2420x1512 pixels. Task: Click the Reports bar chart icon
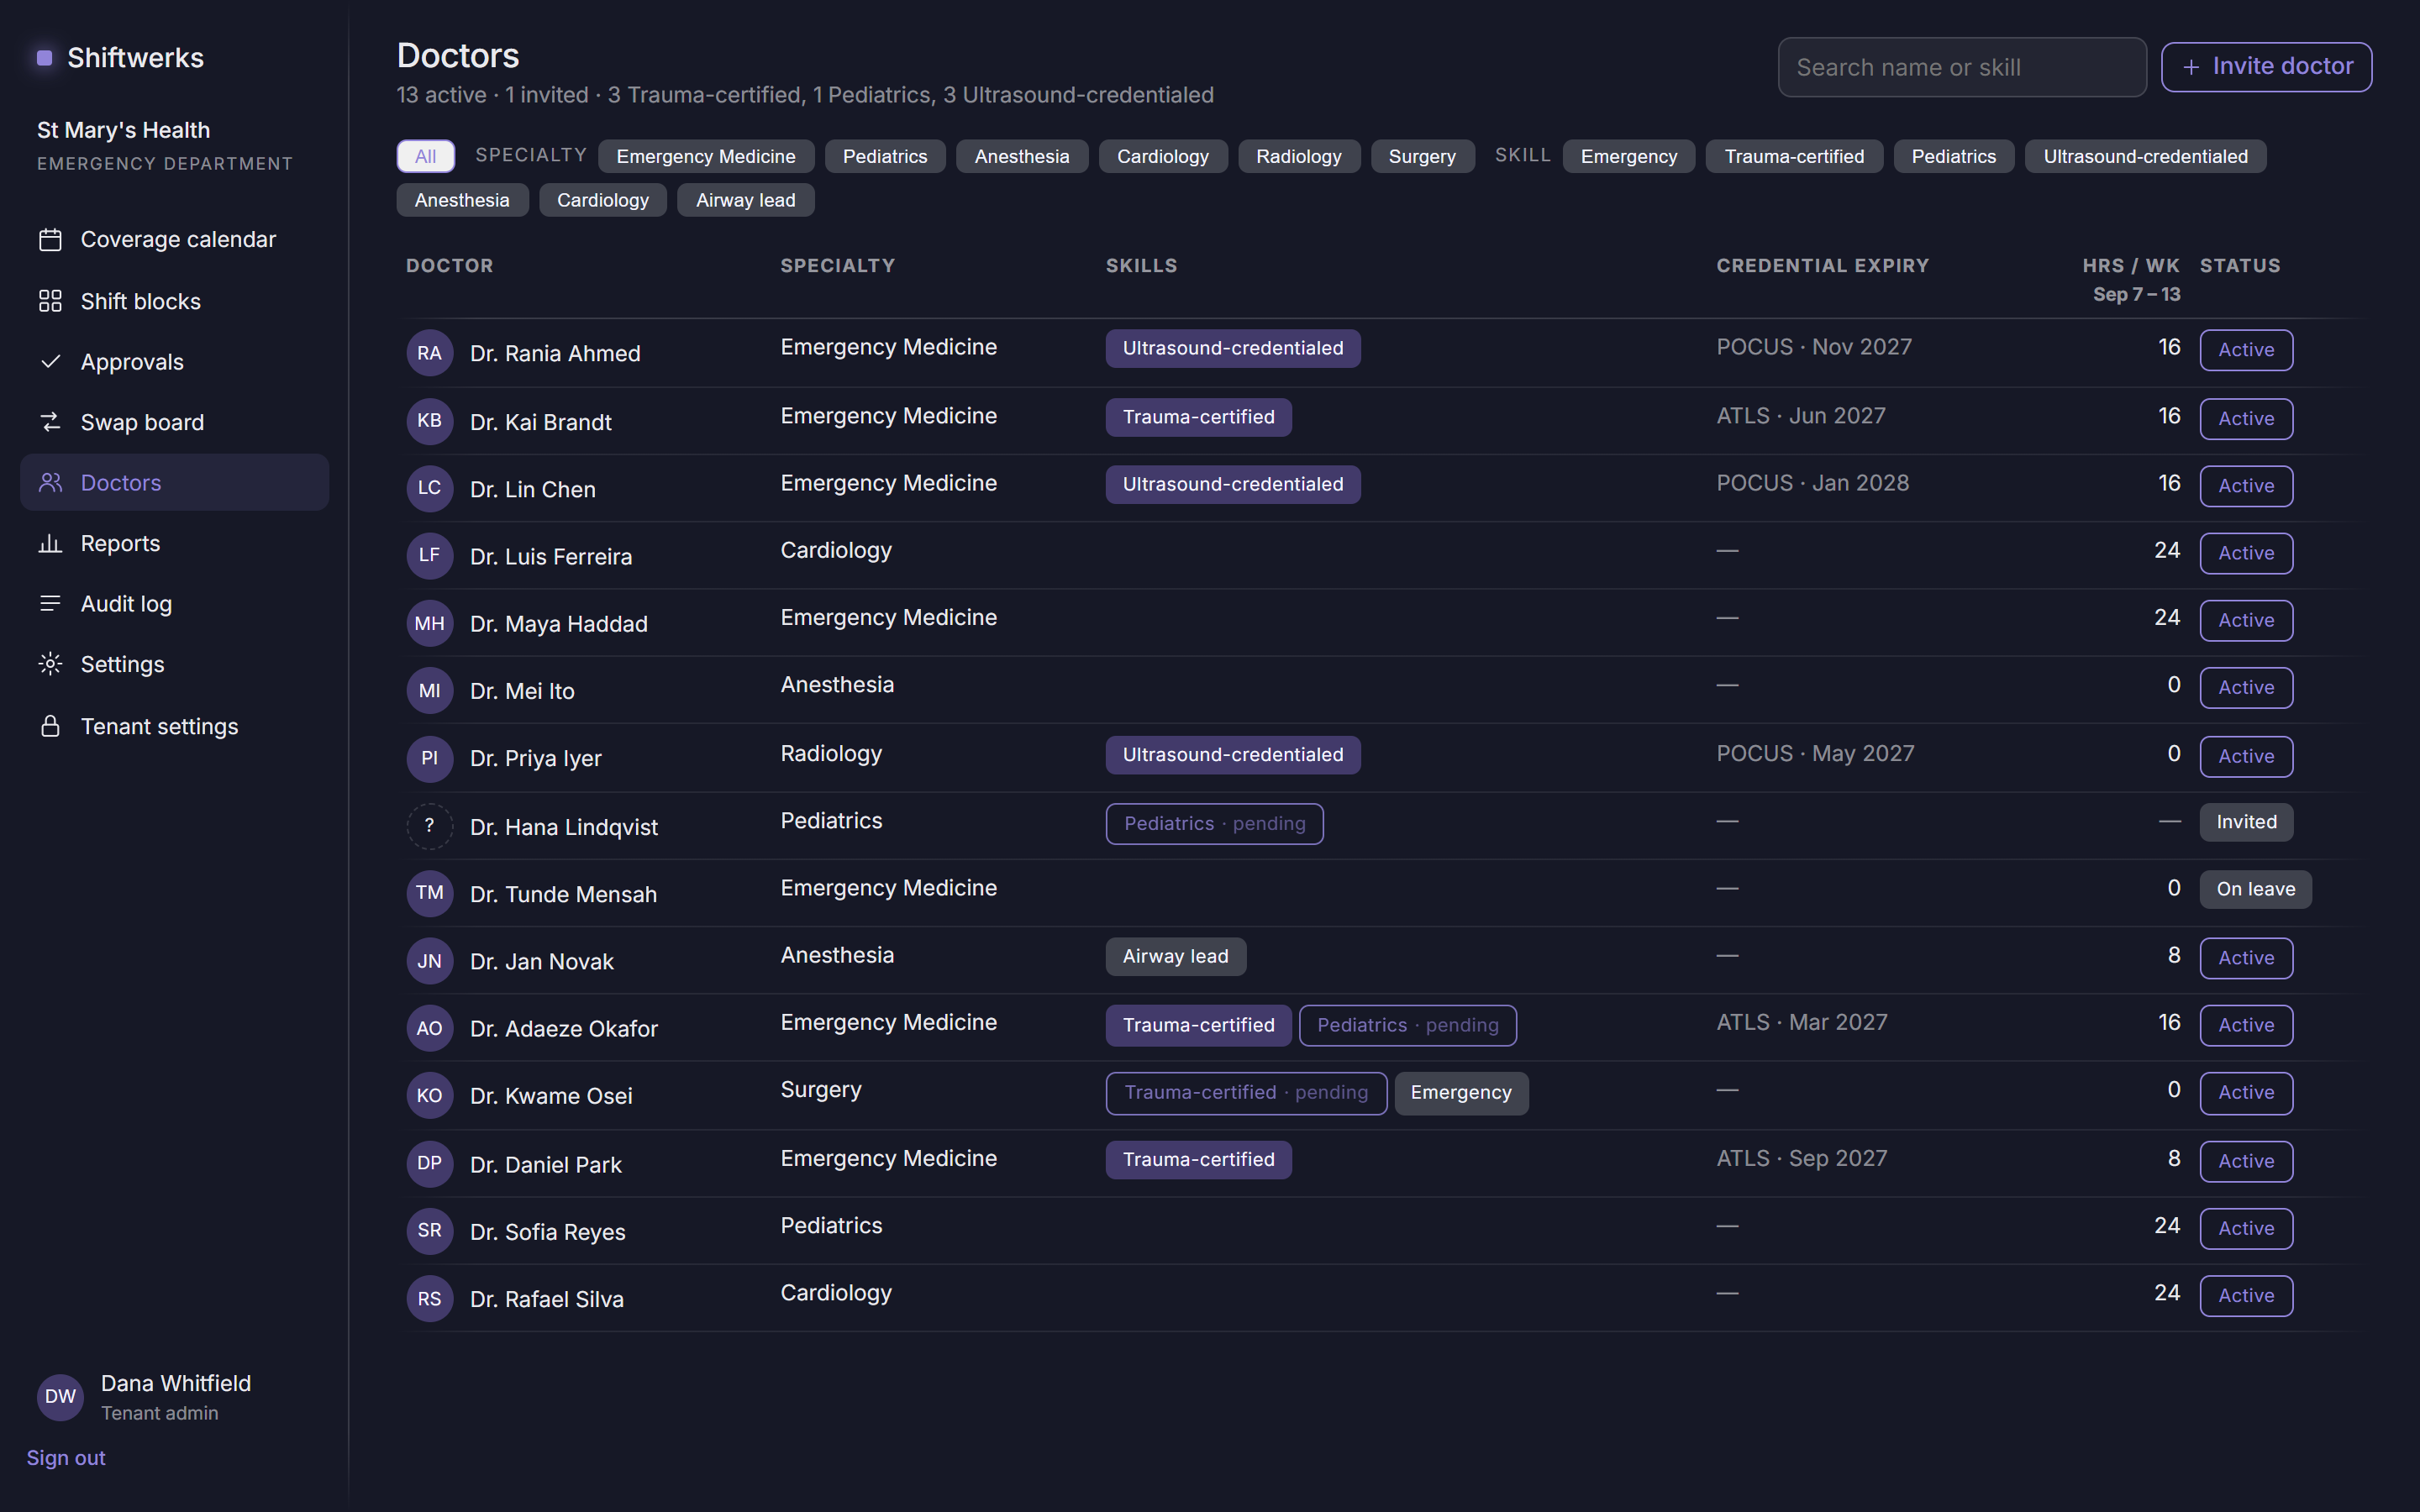tap(50, 543)
